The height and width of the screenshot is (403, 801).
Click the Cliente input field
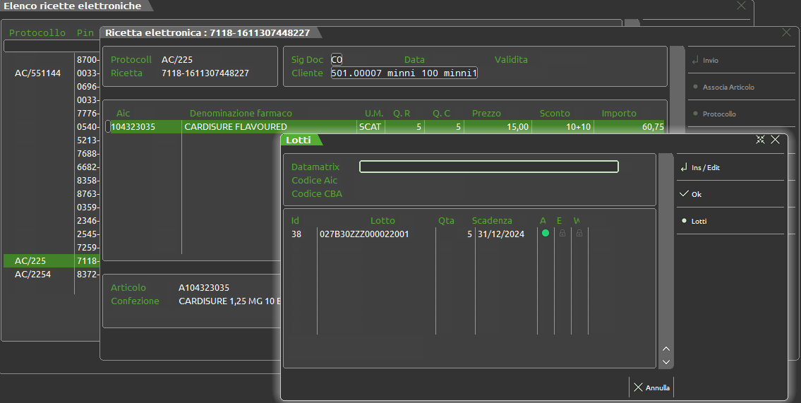(x=404, y=73)
